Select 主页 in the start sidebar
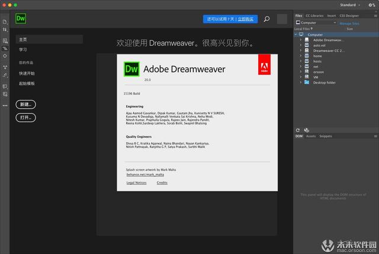The image size is (379, 254). click(49, 40)
